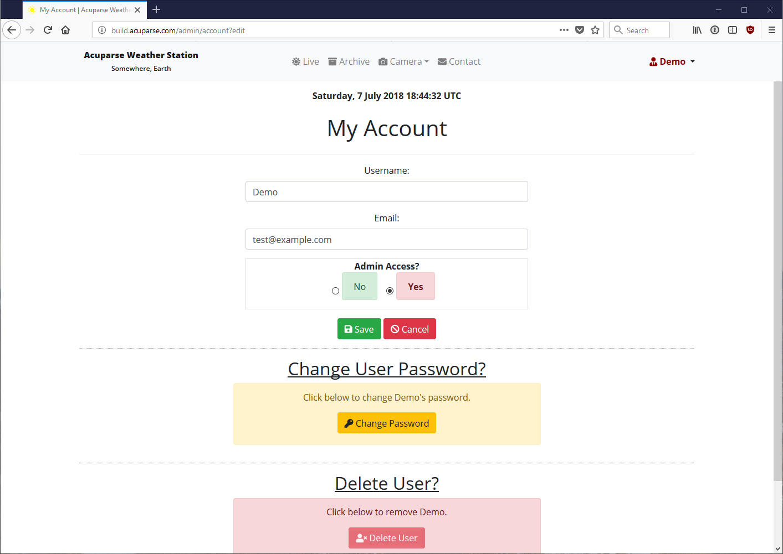
Task: Open the Library icon in toolbar
Action: point(697,30)
